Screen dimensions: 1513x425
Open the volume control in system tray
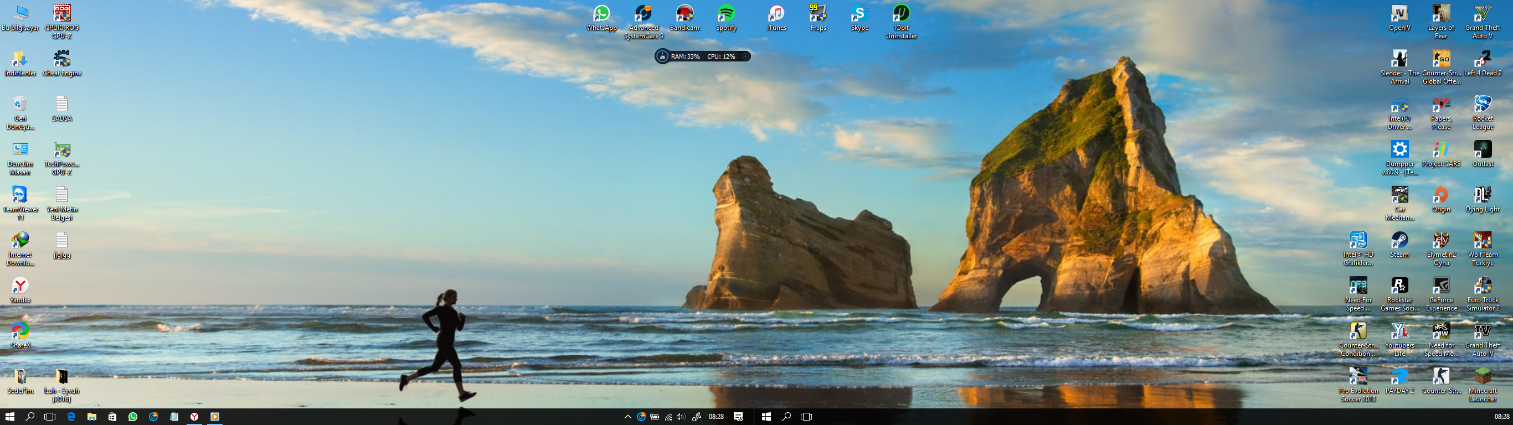pyautogui.click(x=681, y=417)
